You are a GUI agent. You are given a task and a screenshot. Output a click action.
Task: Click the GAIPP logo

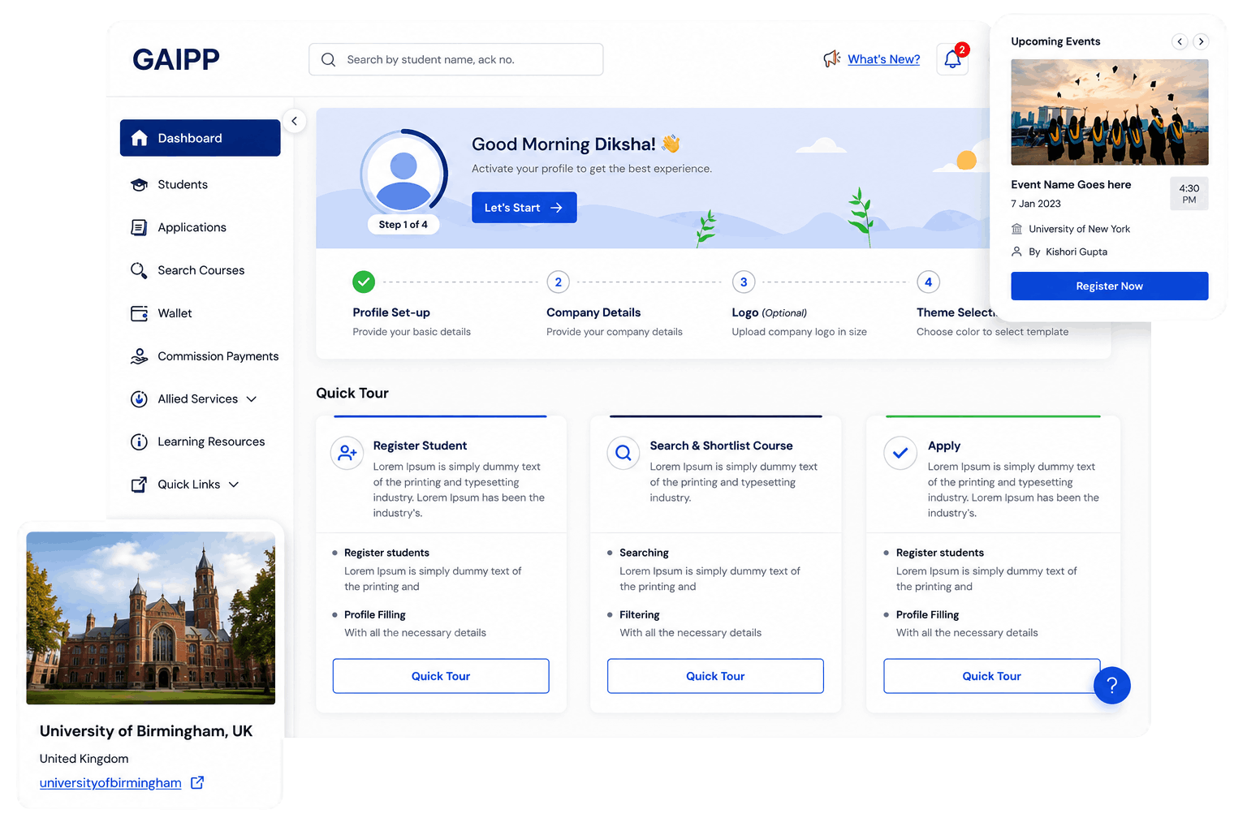pyautogui.click(x=176, y=59)
